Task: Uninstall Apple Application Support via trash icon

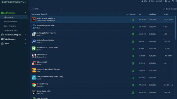Action: [x=133, y=34]
